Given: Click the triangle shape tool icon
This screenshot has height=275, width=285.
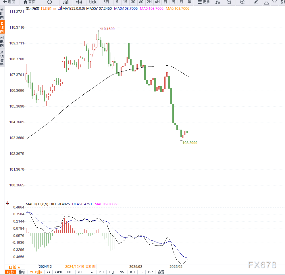Looking at the screenshot, I should (266, 2).
